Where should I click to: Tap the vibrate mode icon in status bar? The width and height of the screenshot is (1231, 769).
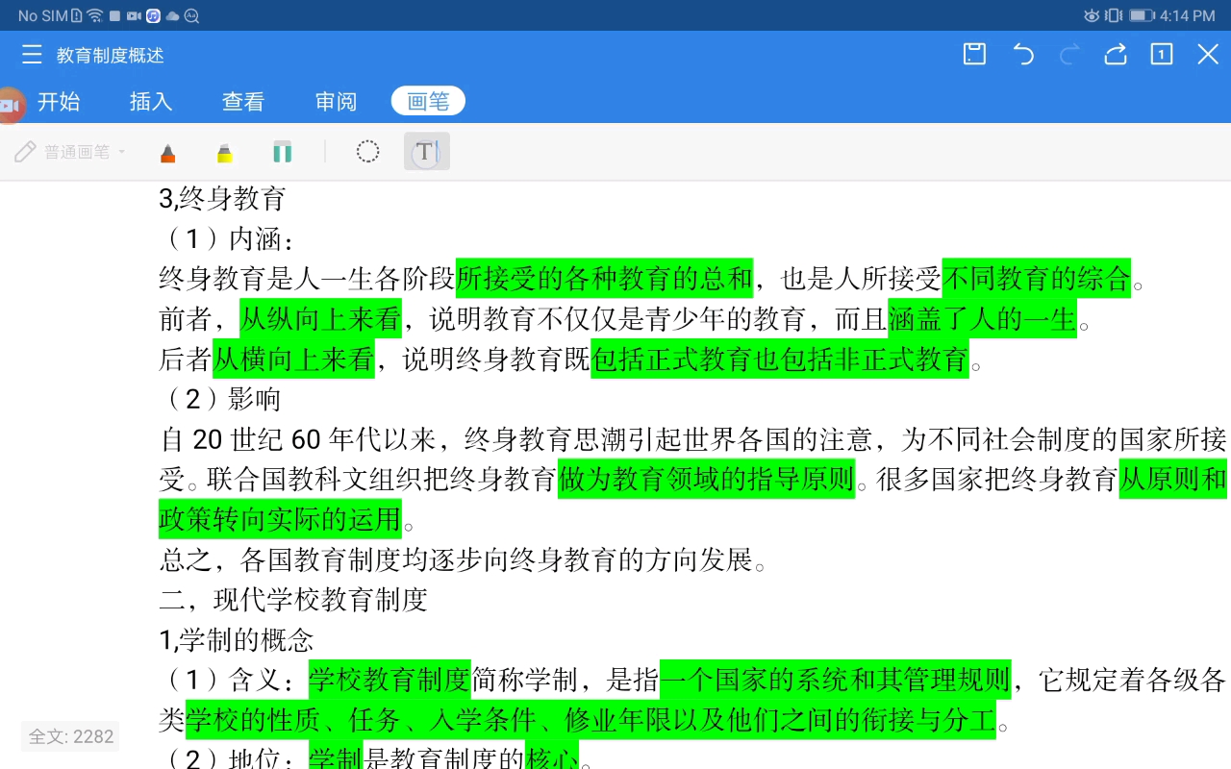(x=1114, y=15)
